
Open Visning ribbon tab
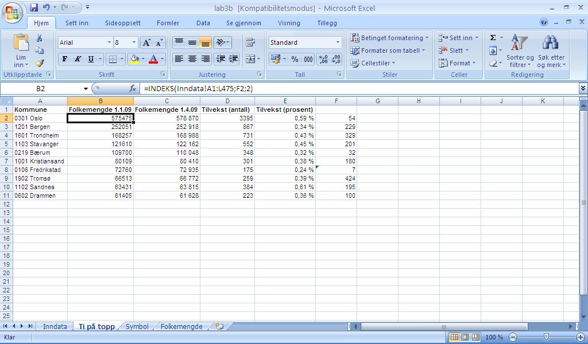pyautogui.click(x=289, y=23)
